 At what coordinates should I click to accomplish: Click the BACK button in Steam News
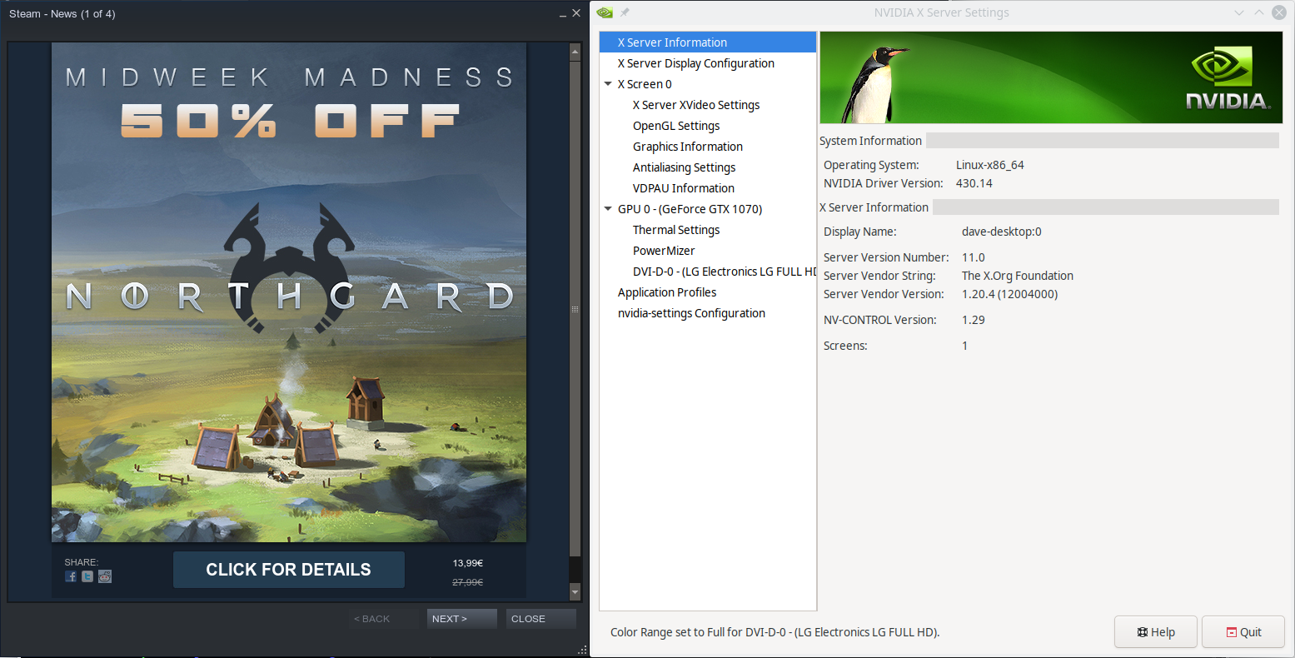(382, 619)
